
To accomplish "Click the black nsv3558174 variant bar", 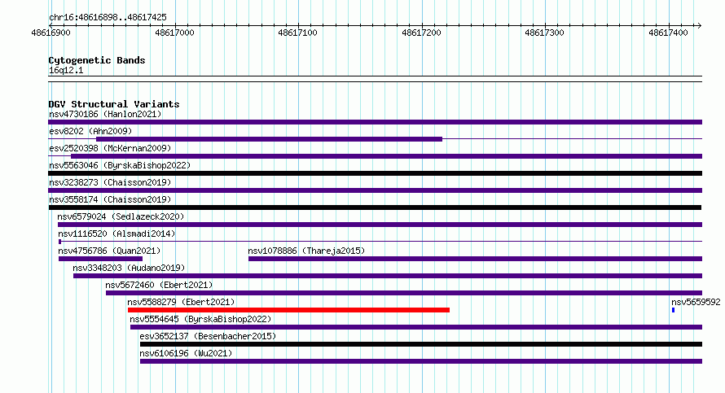I will (375, 207).
